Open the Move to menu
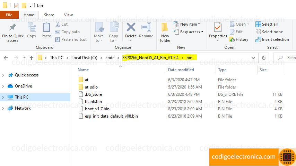The height and width of the screenshot is (166, 296). (99, 32)
